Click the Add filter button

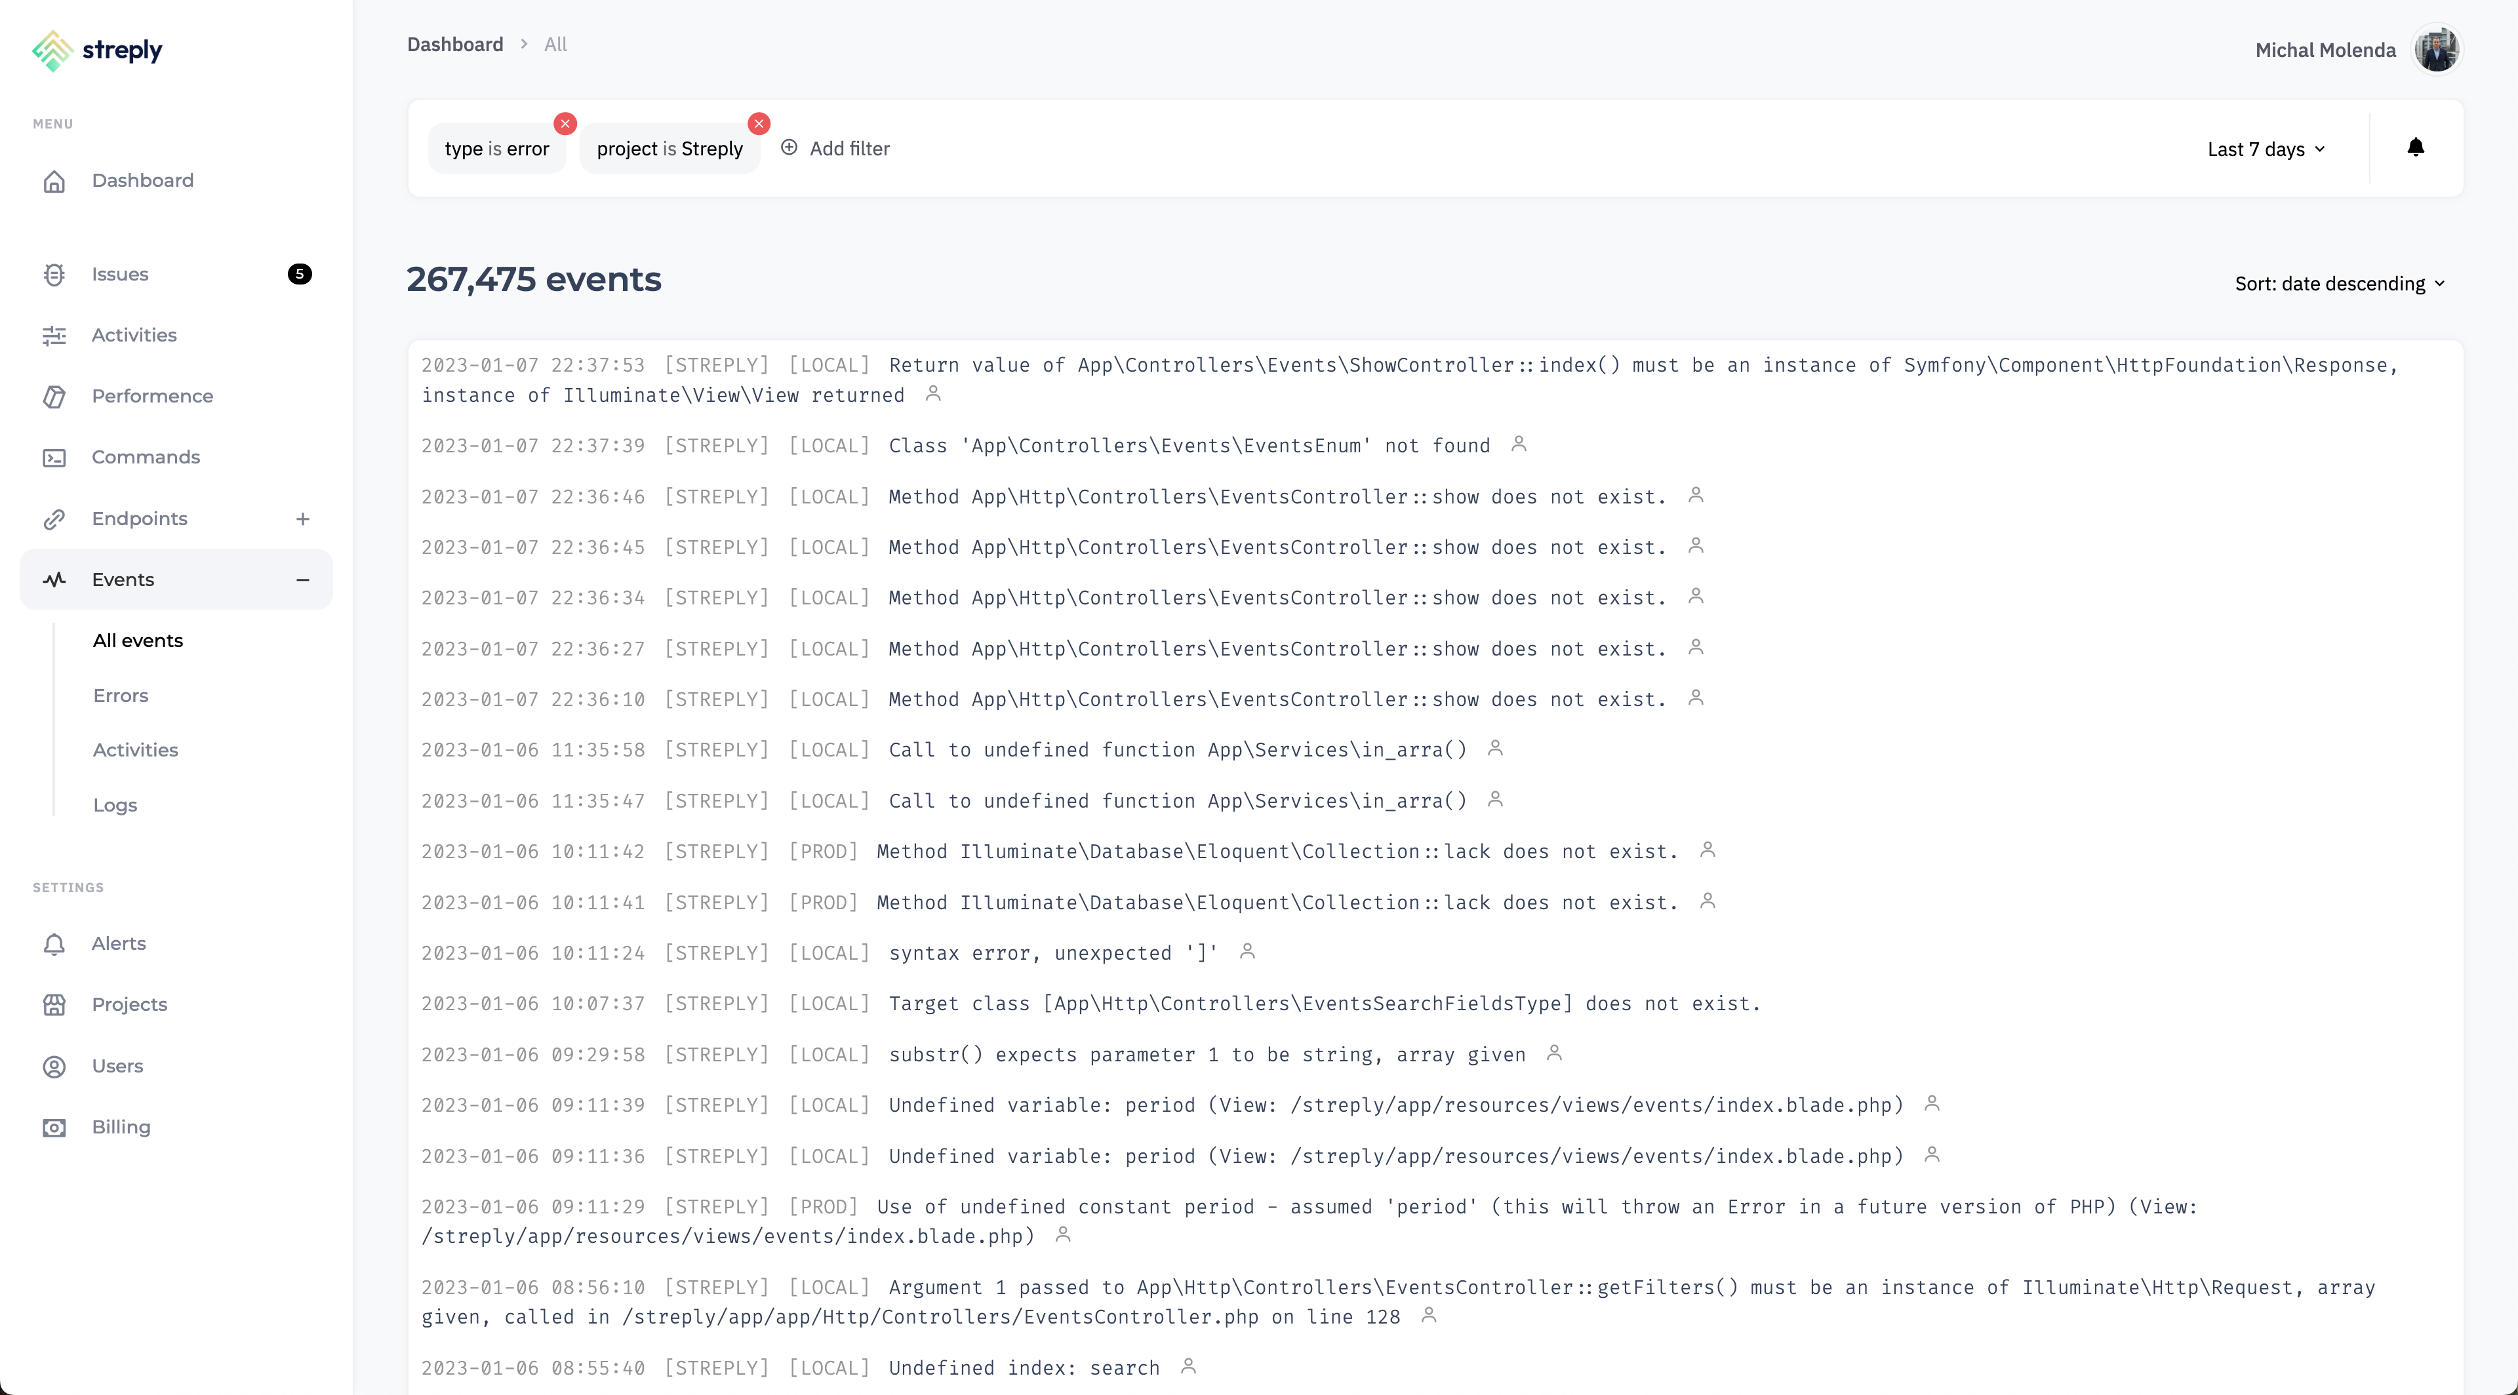(x=836, y=149)
